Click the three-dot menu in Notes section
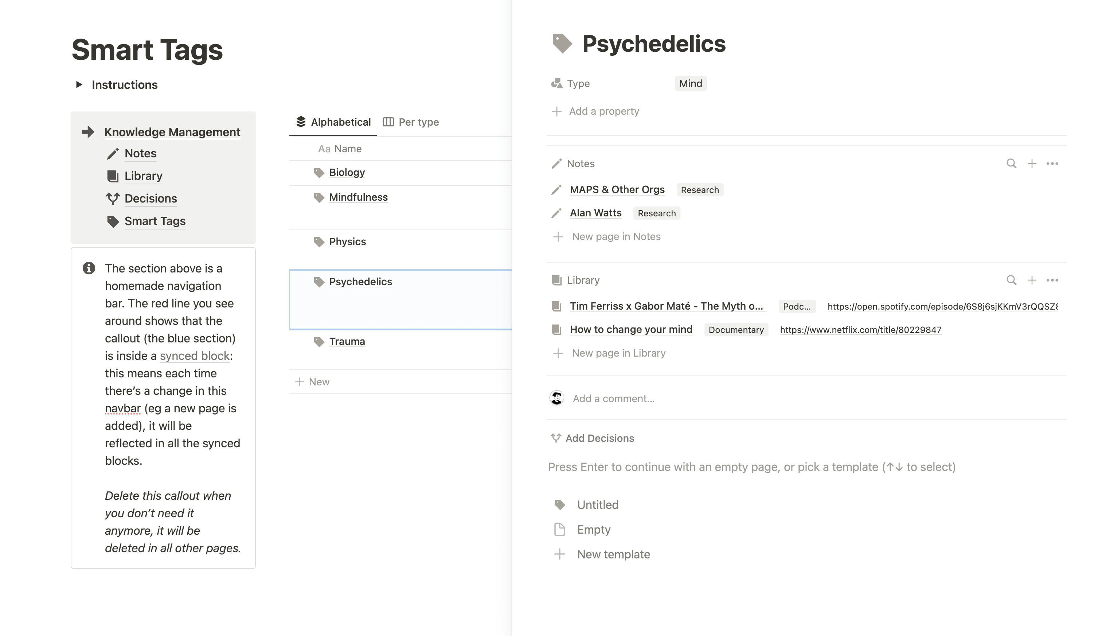1102x636 pixels. 1053,164
